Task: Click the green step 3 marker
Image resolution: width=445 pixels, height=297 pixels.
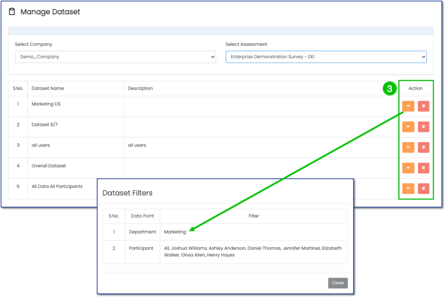Action: (389, 89)
